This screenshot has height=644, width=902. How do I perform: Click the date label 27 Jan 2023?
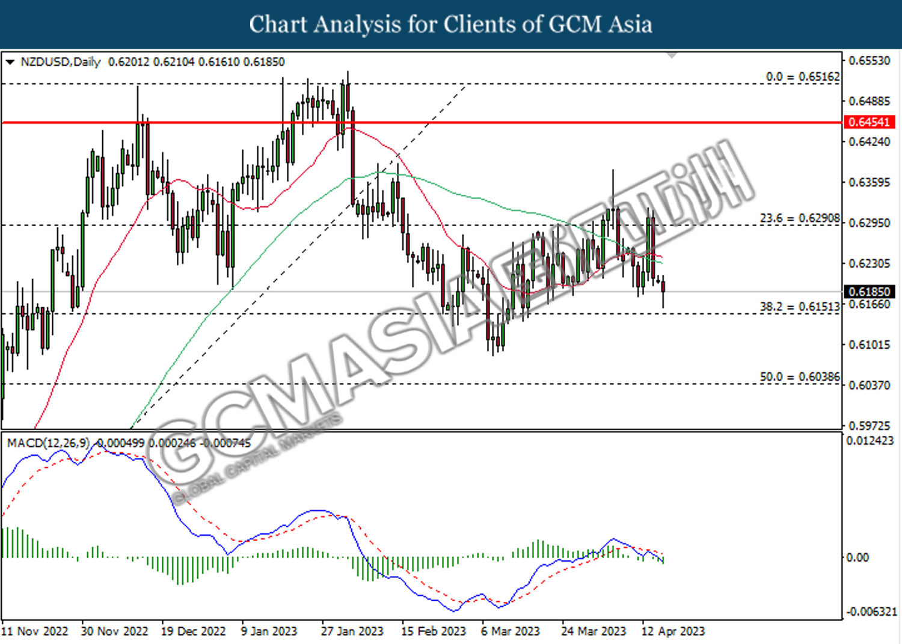(352, 631)
